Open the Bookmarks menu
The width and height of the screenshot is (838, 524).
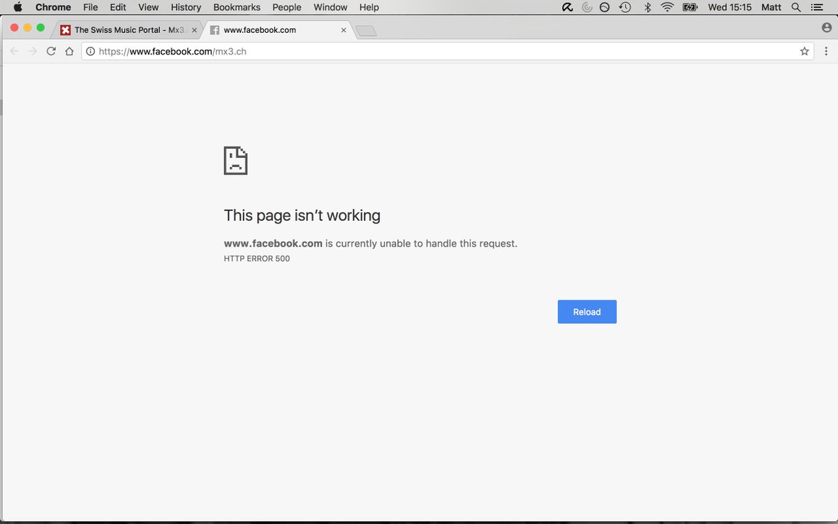tap(237, 7)
